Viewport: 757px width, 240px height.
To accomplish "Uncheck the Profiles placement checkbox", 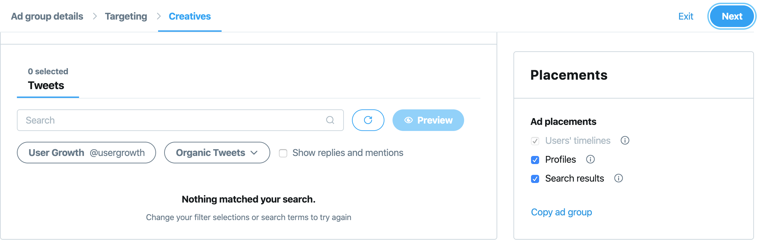I will click(535, 160).
